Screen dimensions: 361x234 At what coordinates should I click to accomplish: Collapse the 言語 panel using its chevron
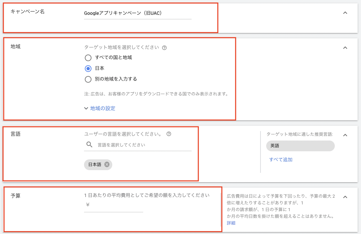[x=345, y=135]
